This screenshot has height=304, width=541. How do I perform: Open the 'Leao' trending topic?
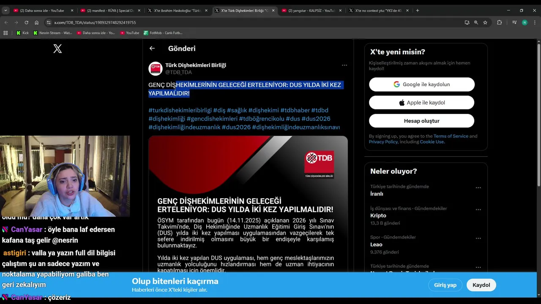click(376, 244)
